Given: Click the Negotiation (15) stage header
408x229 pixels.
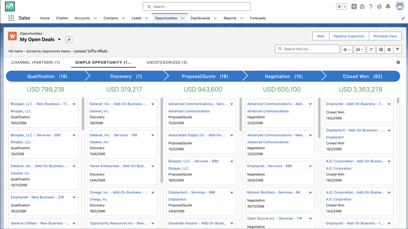Looking at the screenshot, I should pos(283,76).
